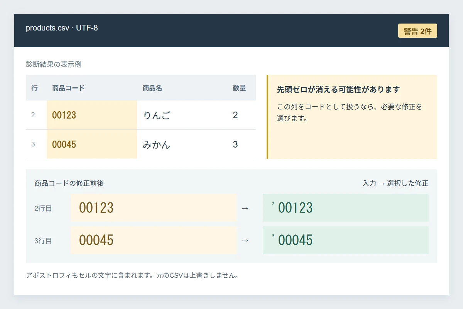Click row number 2 in the table
Viewport: 463px width, 309px height.
pyautogui.click(x=33, y=115)
